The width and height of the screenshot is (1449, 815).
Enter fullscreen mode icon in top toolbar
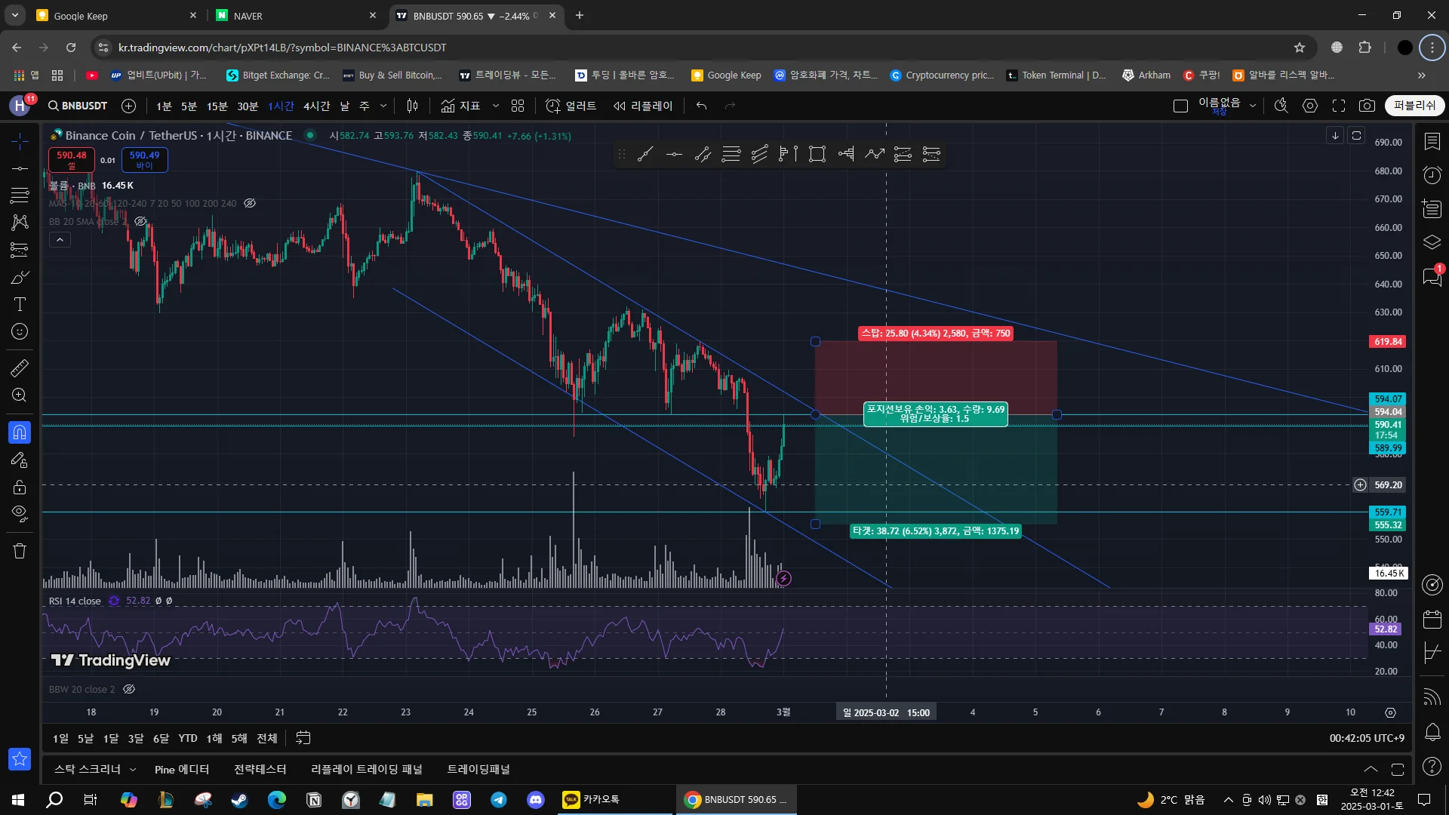1338,106
